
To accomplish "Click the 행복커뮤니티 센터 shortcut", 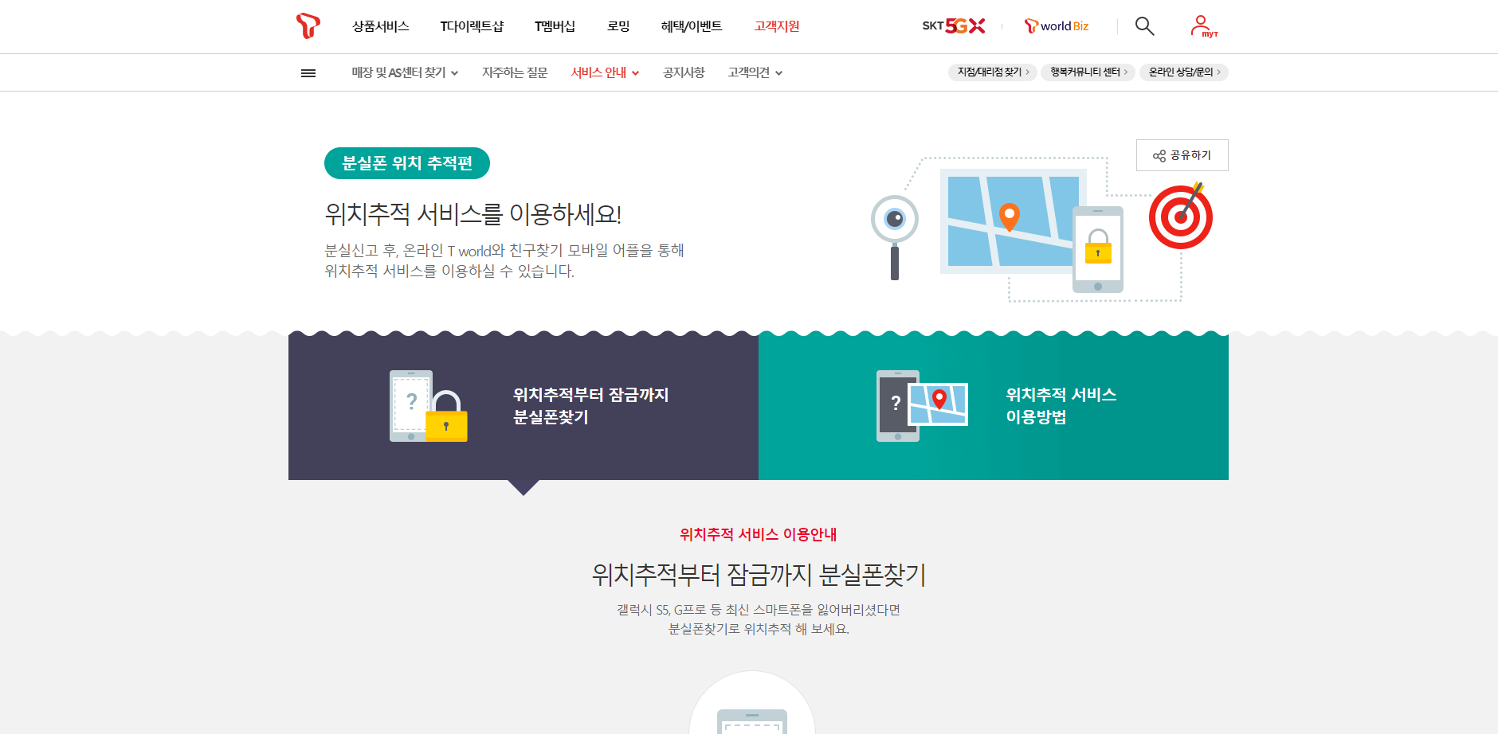I will tap(1088, 72).
